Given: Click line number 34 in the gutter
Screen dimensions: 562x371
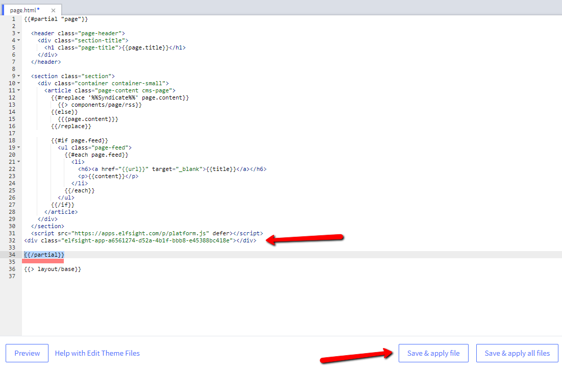Looking at the screenshot, I should click(x=12, y=255).
